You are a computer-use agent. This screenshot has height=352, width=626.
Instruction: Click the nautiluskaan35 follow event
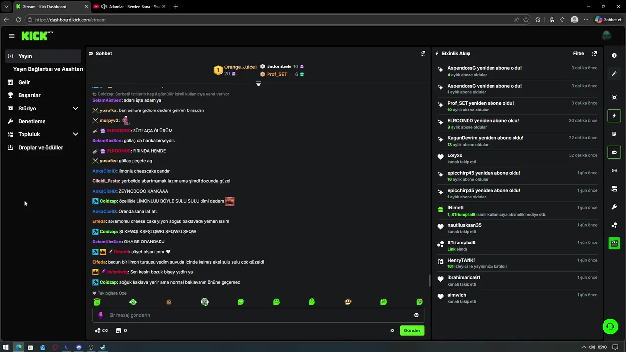(517, 228)
